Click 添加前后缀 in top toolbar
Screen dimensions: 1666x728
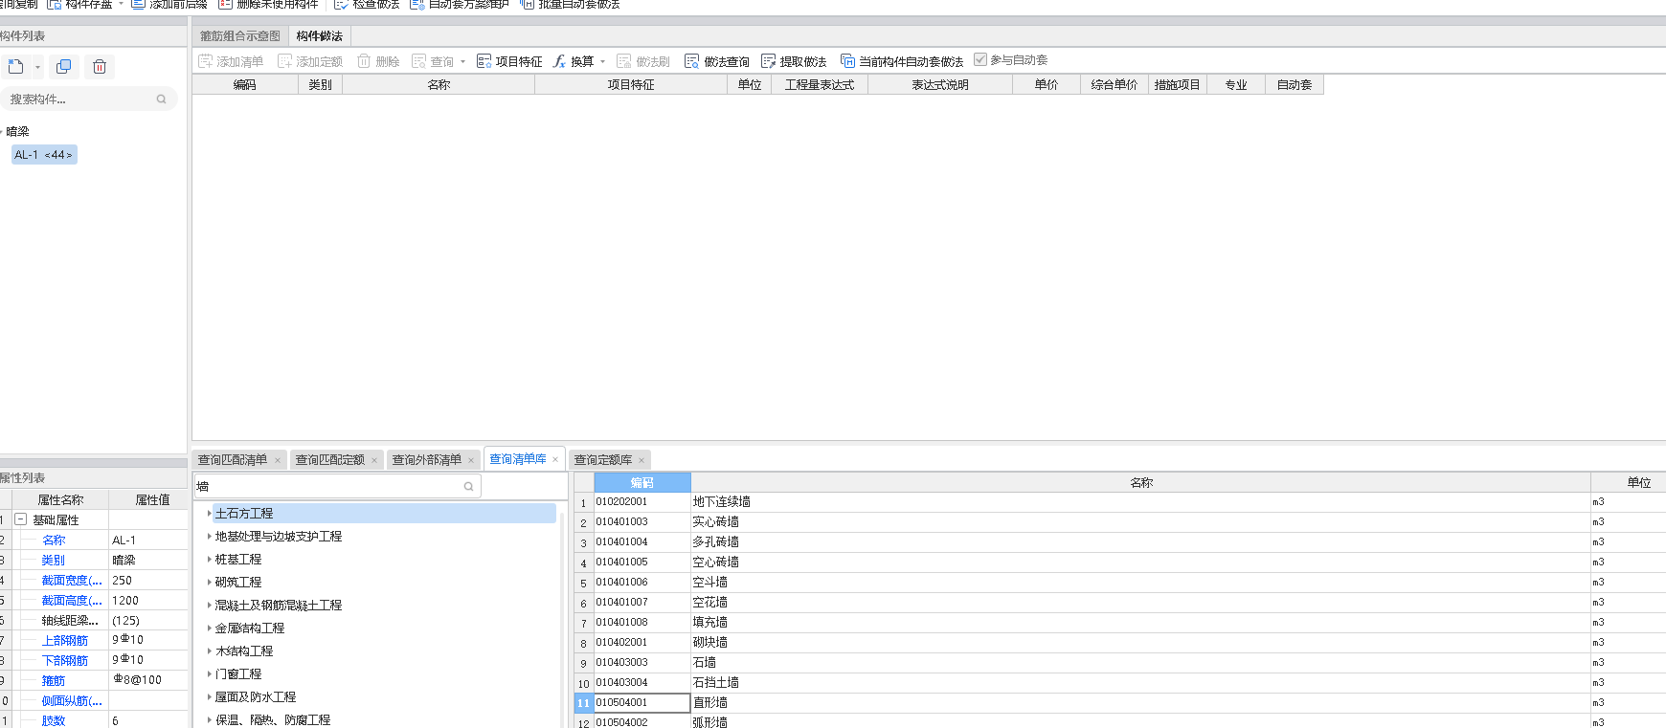click(x=169, y=5)
